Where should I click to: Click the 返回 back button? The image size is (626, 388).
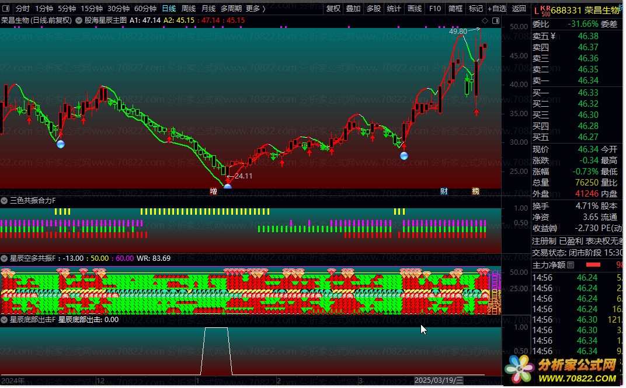point(519,8)
